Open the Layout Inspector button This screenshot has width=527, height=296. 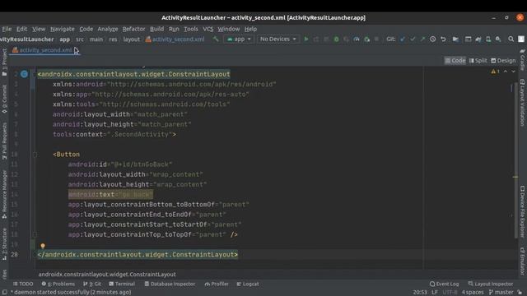(491, 284)
